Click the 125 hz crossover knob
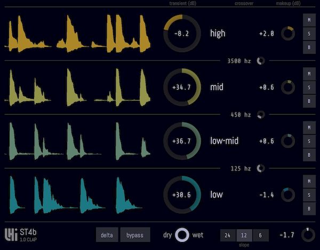This screenshot has height=250, width=320. click(261, 168)
